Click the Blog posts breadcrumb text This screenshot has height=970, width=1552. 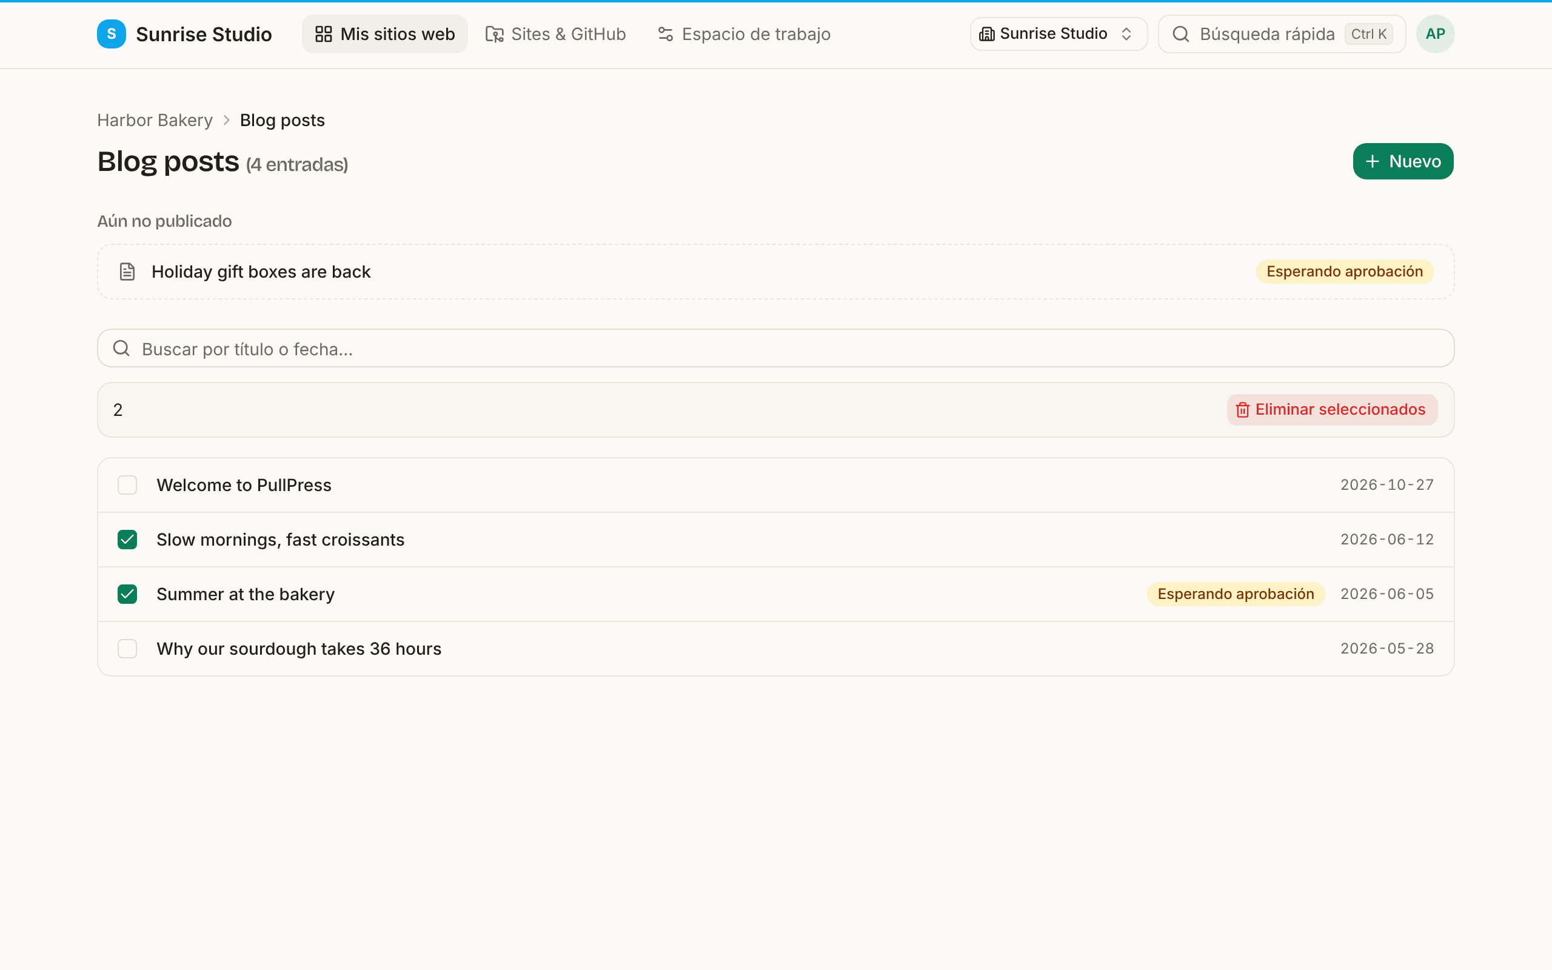pos(282,120)
